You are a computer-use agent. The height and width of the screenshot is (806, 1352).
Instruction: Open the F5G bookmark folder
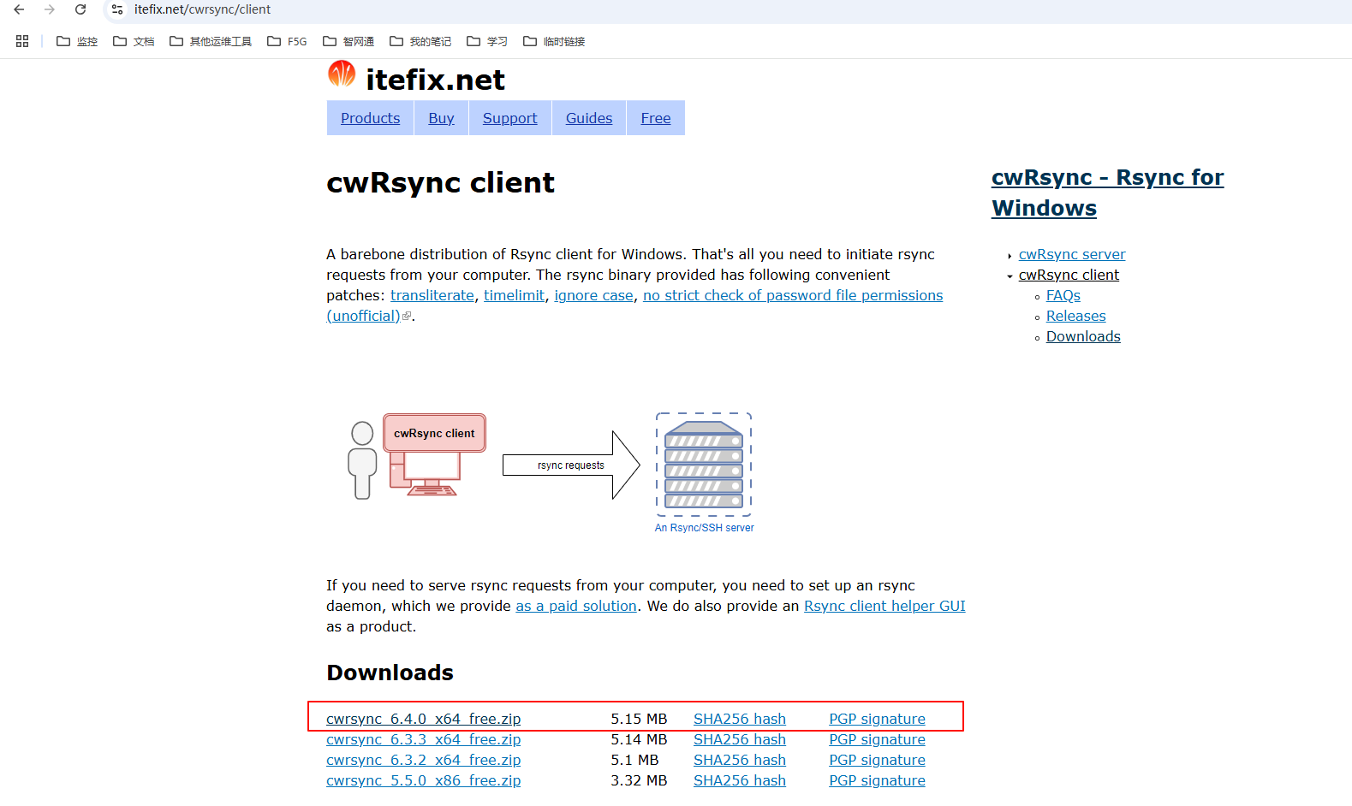pos(287,41)
